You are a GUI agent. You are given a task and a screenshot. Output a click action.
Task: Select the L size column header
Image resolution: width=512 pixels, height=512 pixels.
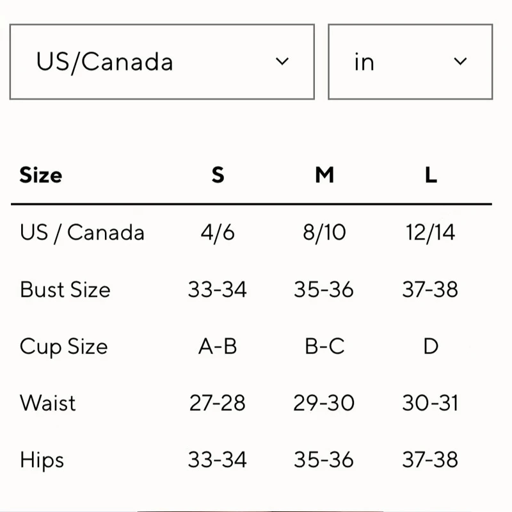(x=431, y=175)
